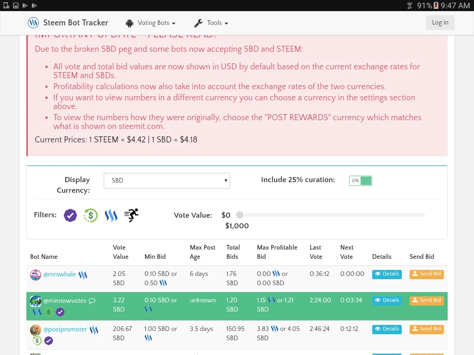Click the Wi-Fi icon in status bar
The width and height of the screenshot is (474, 355).
(x=410, y=6)
